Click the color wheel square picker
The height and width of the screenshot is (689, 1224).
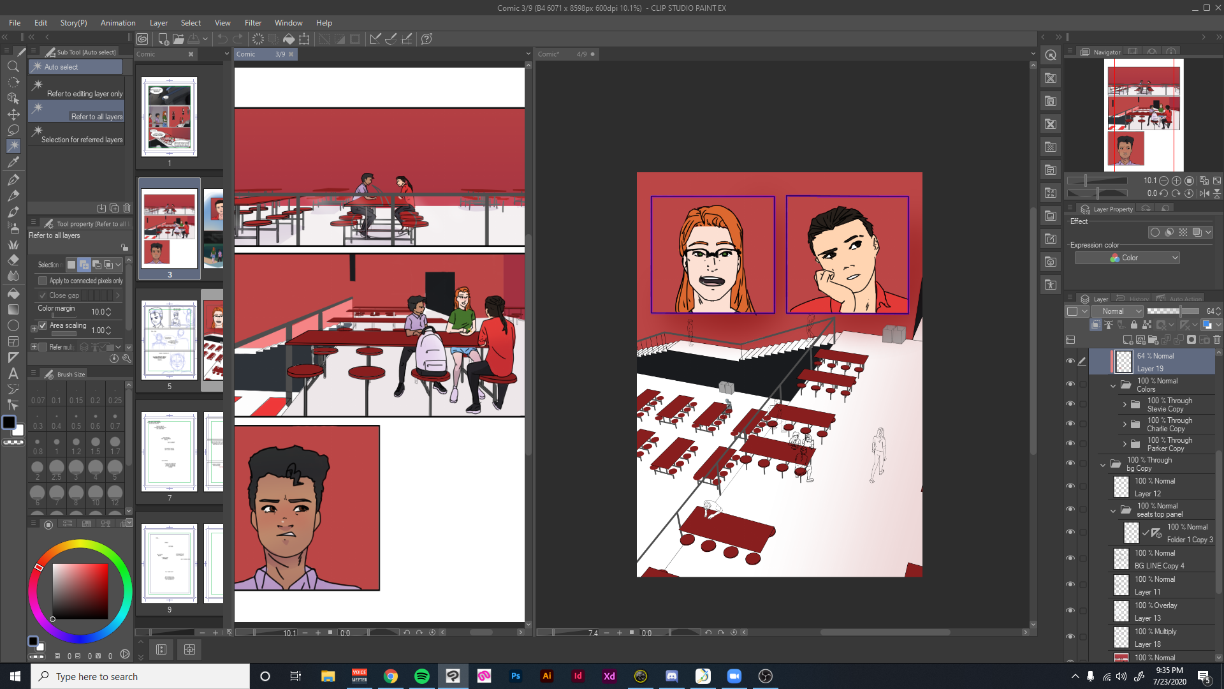coord(80,591)
